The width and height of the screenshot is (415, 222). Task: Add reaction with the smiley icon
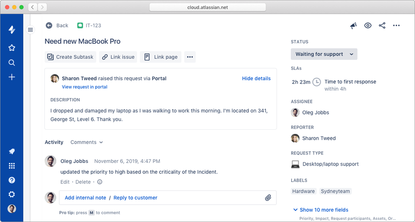(x=100, y=182)
